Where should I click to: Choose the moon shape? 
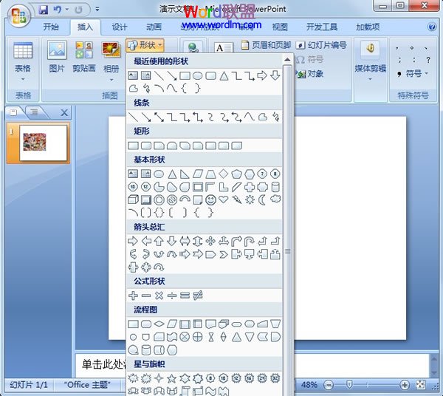(262, 199)
